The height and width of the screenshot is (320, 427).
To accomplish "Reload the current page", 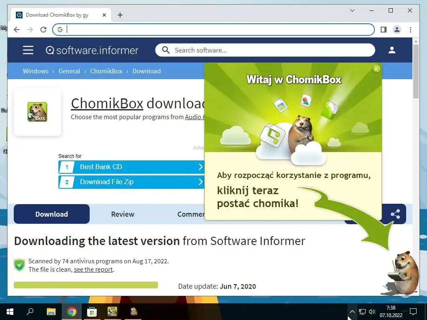I will tap(43, 30).
